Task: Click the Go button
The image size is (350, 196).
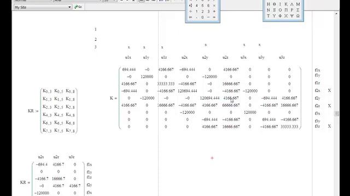Action: [x=78, y=7]
